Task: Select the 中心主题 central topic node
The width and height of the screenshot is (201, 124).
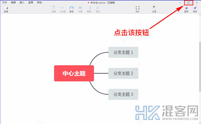Action: tap(74, 73)
